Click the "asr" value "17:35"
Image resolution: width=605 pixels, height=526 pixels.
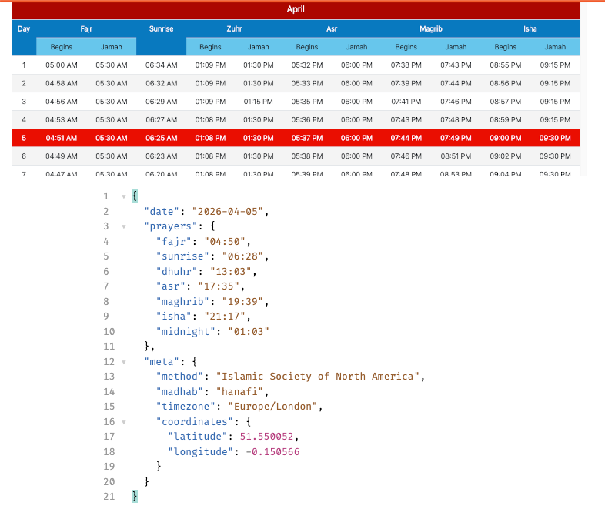[x=219, y=286]
